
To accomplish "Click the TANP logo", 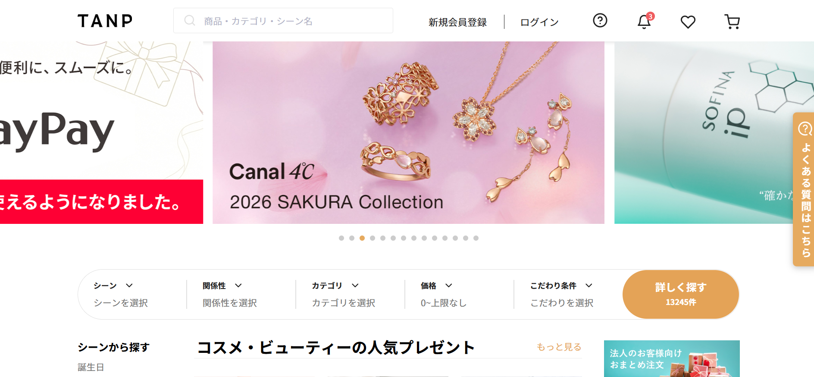I will (x=105, y=21).
